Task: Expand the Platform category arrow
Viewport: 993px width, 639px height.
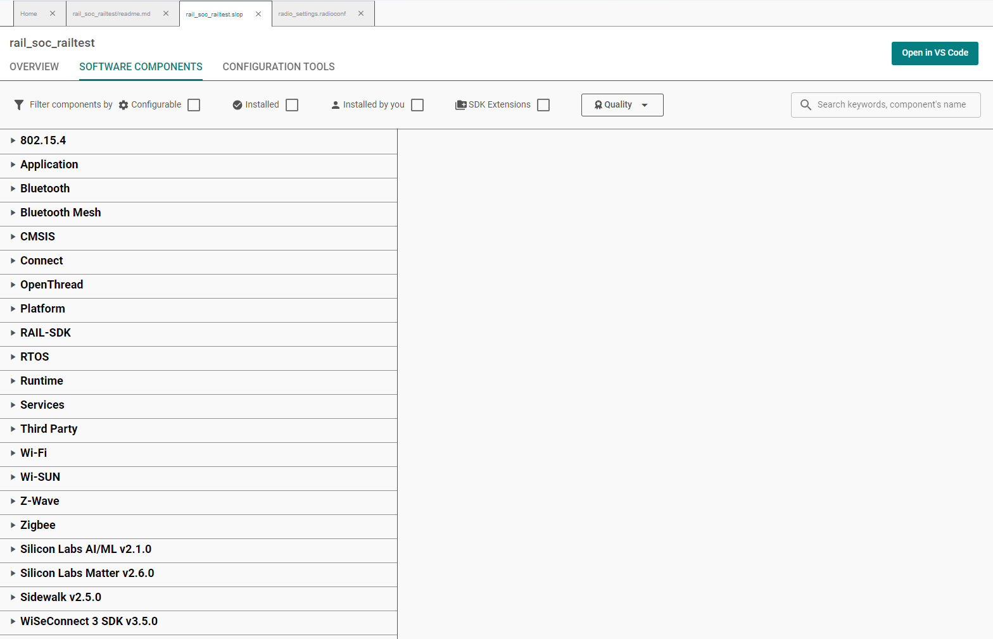Action: [13, 309]
